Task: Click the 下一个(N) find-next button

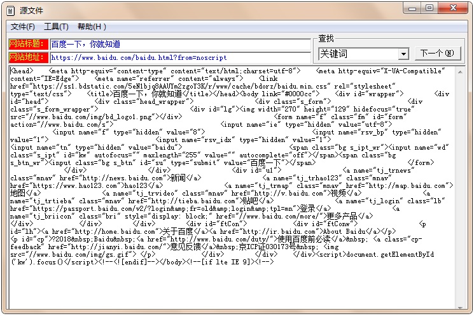Action: (x=438, y=54)
